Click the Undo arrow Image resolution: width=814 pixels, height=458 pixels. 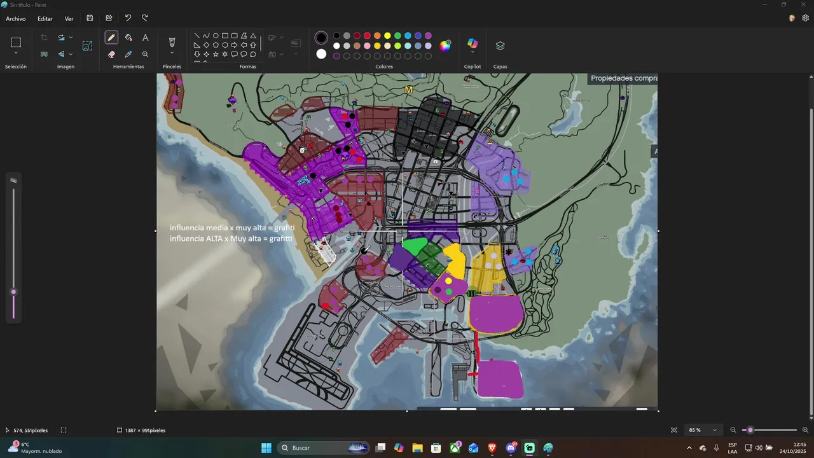click(x=128, y=18)
